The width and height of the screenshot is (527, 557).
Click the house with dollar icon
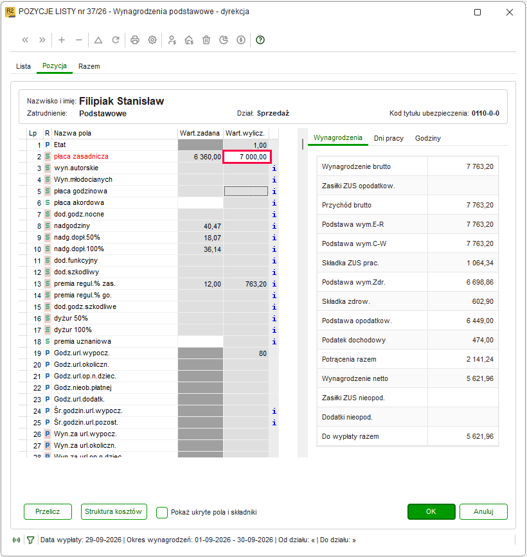pyautogui.click(x=189, y=40)
